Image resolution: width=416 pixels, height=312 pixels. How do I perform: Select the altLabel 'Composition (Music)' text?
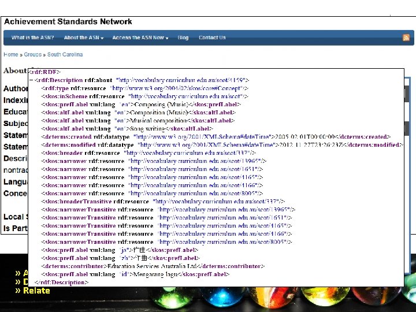pos(159,113)
